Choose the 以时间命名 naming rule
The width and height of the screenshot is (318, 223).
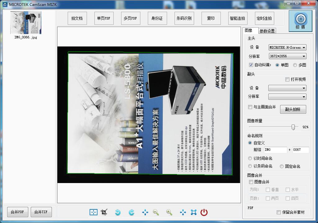[x=250, y=158]
